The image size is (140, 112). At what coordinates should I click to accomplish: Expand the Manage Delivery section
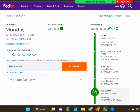coord(47,80)
